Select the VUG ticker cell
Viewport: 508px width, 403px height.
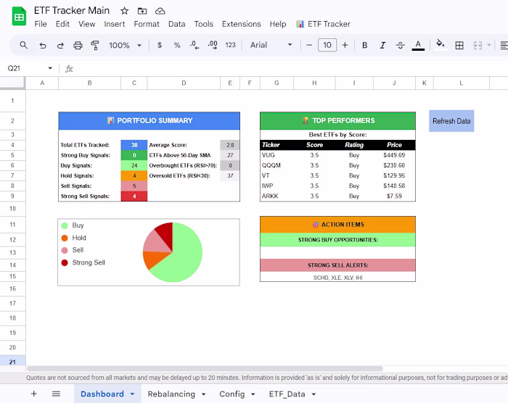(x=276, y=155)
